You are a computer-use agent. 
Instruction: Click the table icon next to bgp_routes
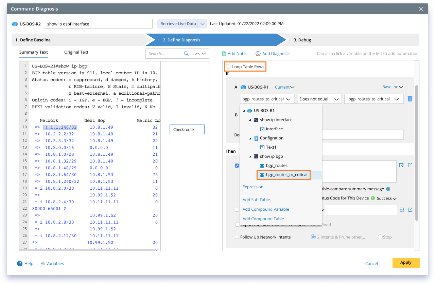[262, 166]
